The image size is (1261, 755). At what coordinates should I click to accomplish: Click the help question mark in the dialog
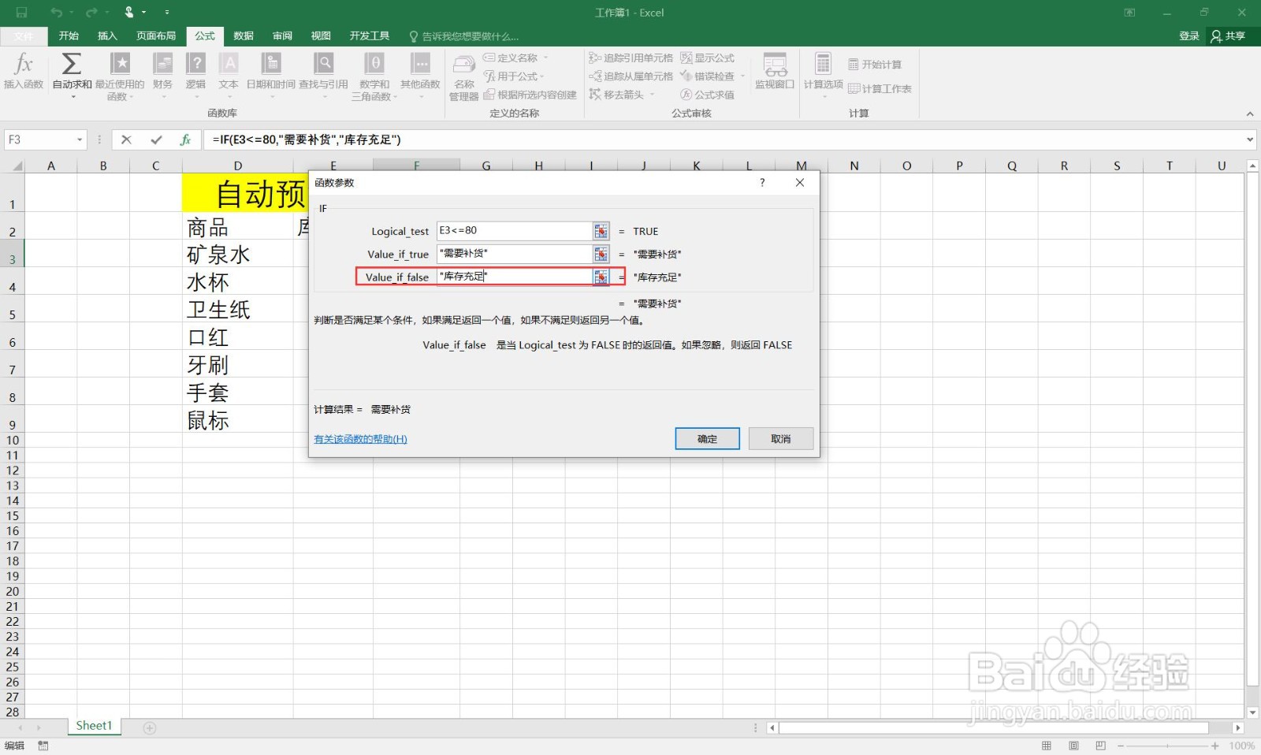(762, 183)
